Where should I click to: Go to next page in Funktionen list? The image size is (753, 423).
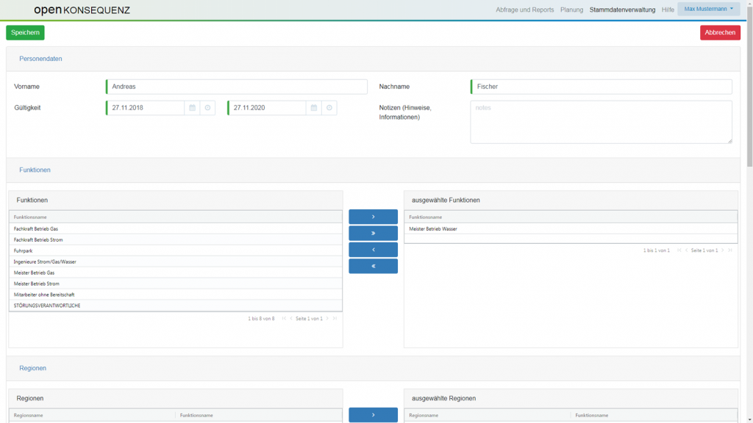tap(327, 319)
